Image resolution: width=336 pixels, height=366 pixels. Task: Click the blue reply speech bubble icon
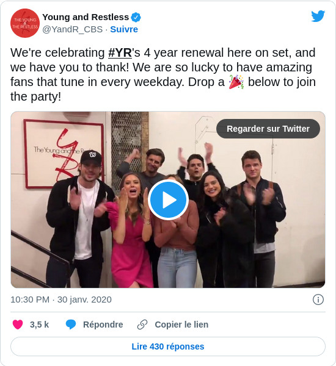click(71, 325)
